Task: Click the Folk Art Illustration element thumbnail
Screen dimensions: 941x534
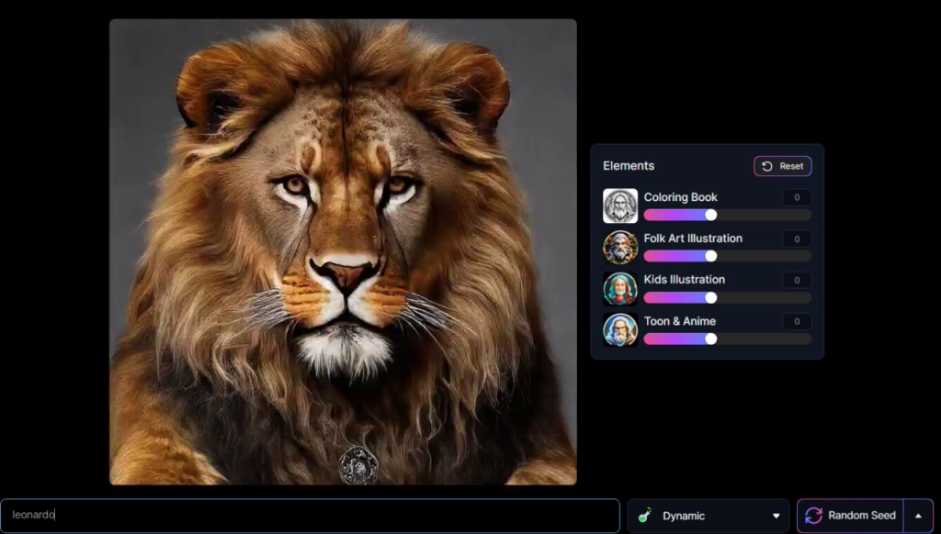Action: pyautogui.click(x=620, y=247)
